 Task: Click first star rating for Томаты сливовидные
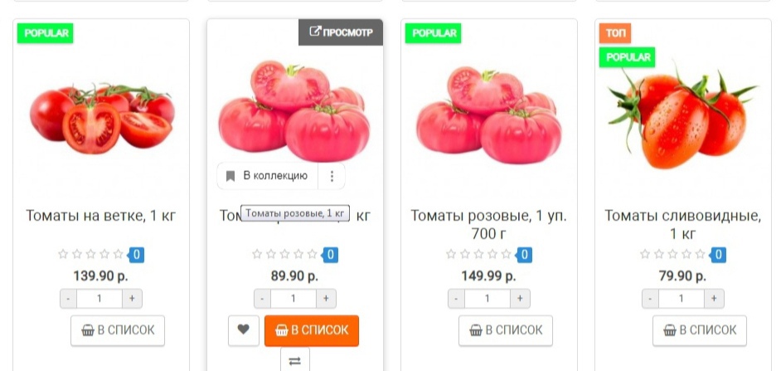point(644,254)
